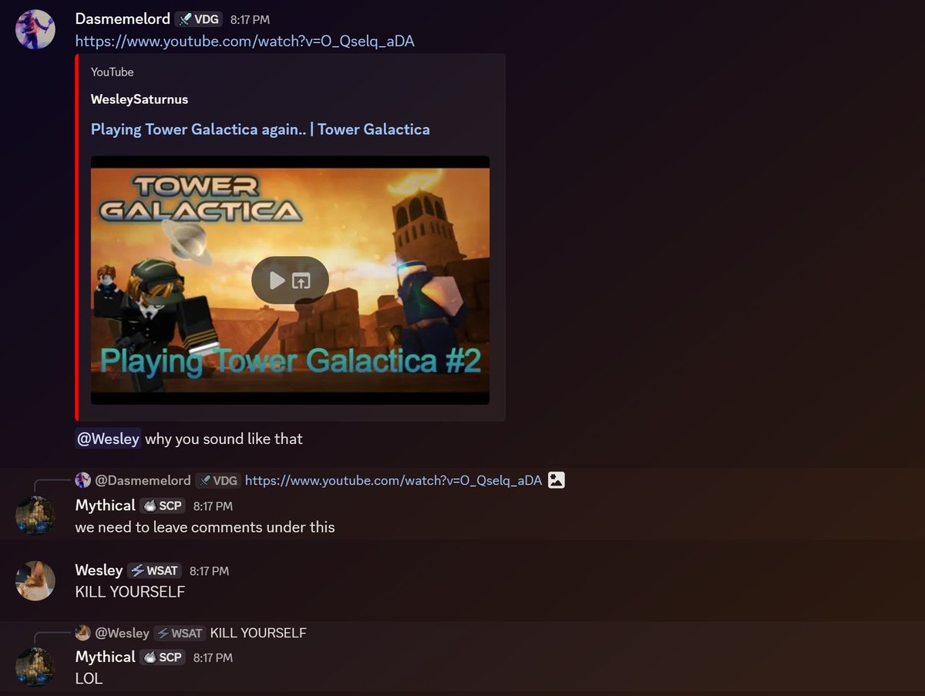Screen dimensions: 925x696
Task: Click SCP tag next to LOL message
Action: pos(163,657)
